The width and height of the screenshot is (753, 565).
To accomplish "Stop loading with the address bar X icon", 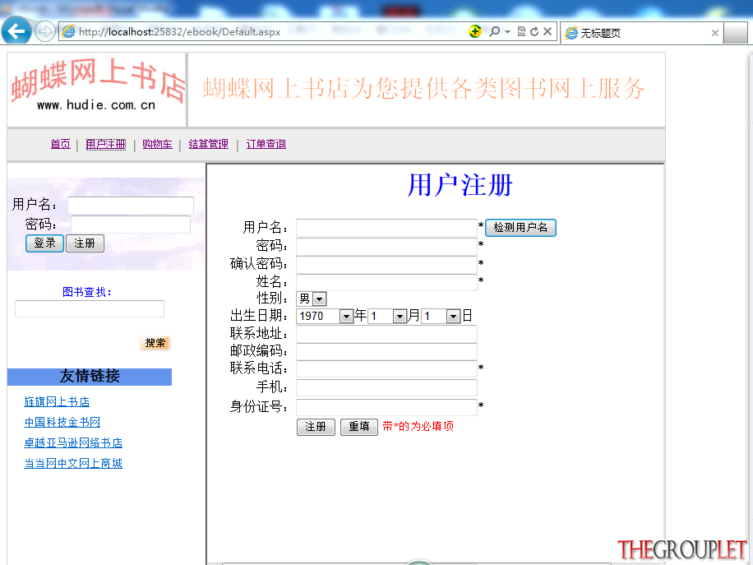I will 547,31.
